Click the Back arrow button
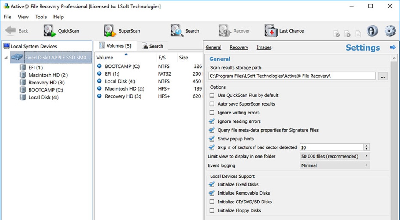This screenshot has height=220, width=400. tap(16, 31)
